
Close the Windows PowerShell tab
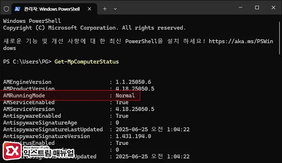(89, 9)
